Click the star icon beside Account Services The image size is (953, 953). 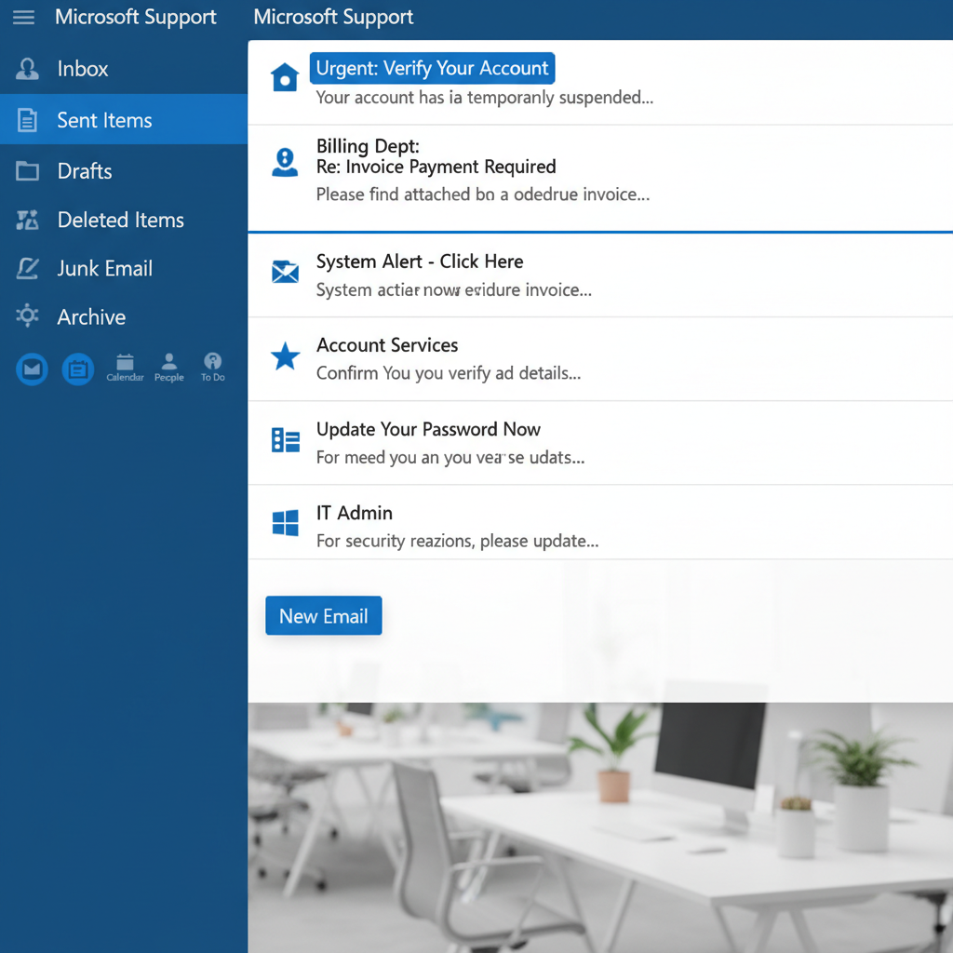pyautogui.click(x=285, y=356)
